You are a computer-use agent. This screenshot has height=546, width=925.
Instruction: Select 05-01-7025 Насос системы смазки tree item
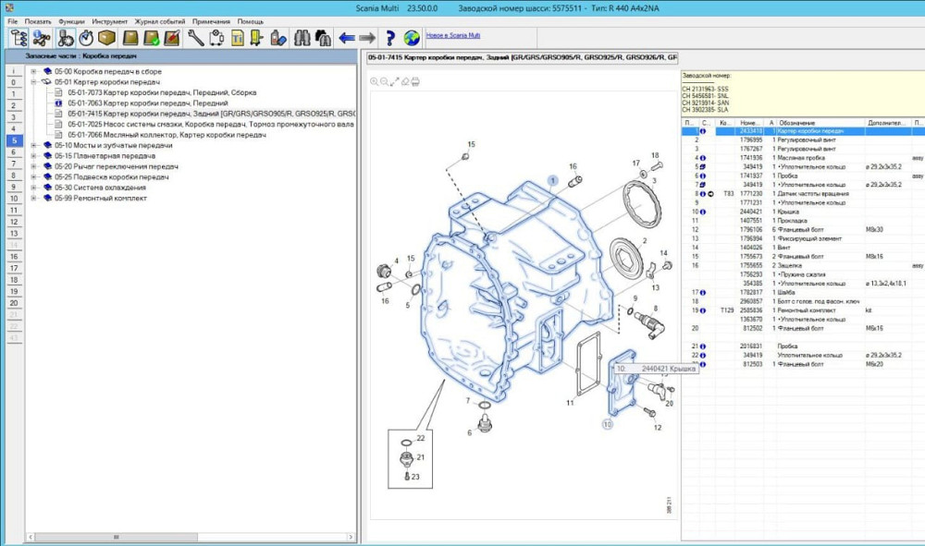205,124
